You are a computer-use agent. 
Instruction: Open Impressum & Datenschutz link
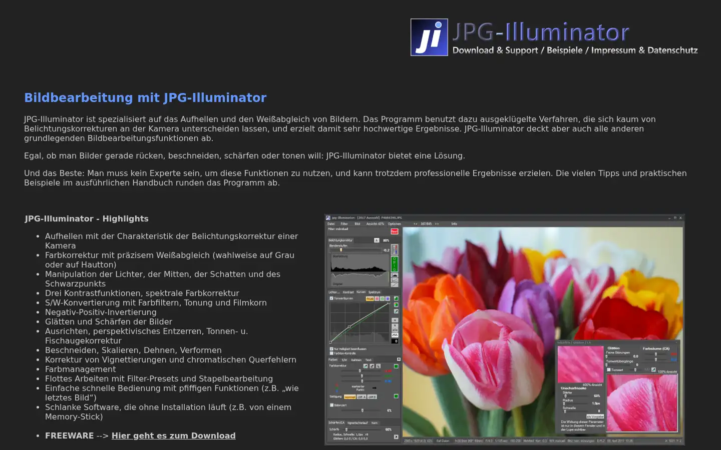(x=644, y=50)
